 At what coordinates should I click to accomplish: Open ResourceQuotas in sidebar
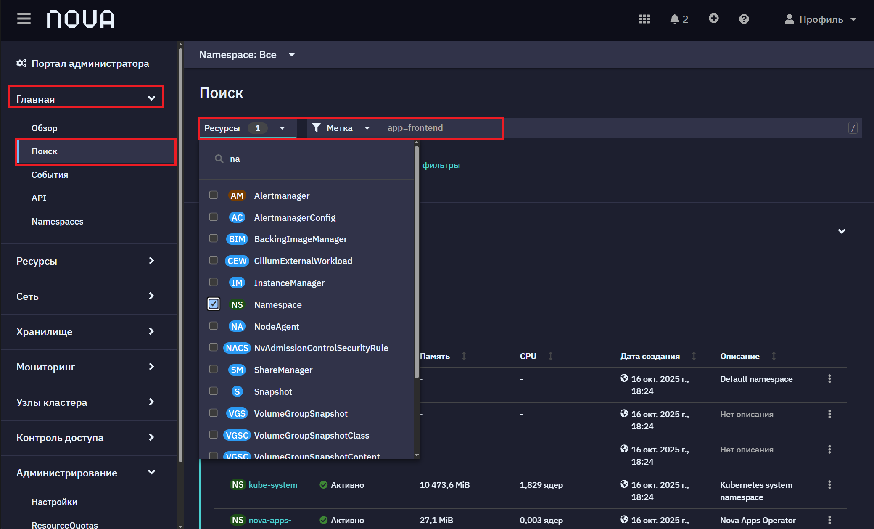click(x=65, y=524)
